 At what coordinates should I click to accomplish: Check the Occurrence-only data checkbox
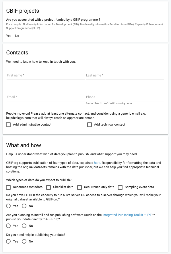click(79, 187)
